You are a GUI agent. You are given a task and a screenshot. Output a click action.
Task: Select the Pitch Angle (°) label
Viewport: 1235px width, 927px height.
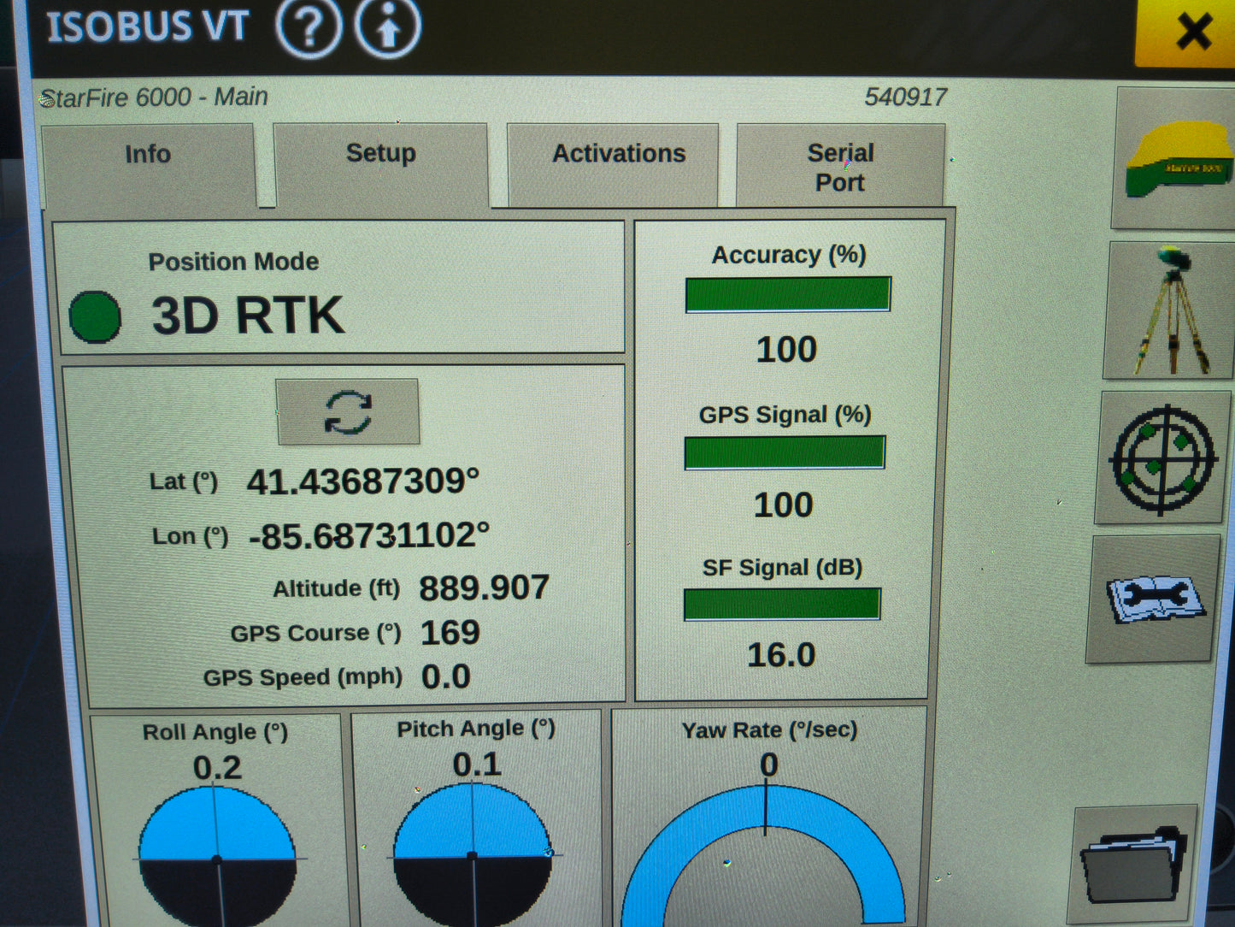(476, 729)
